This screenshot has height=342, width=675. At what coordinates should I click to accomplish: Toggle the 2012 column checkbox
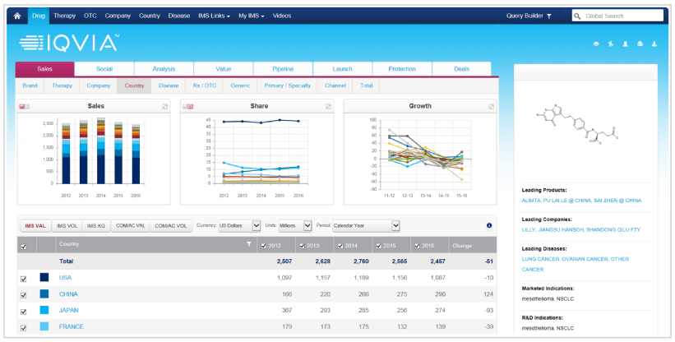click(263, 245)
